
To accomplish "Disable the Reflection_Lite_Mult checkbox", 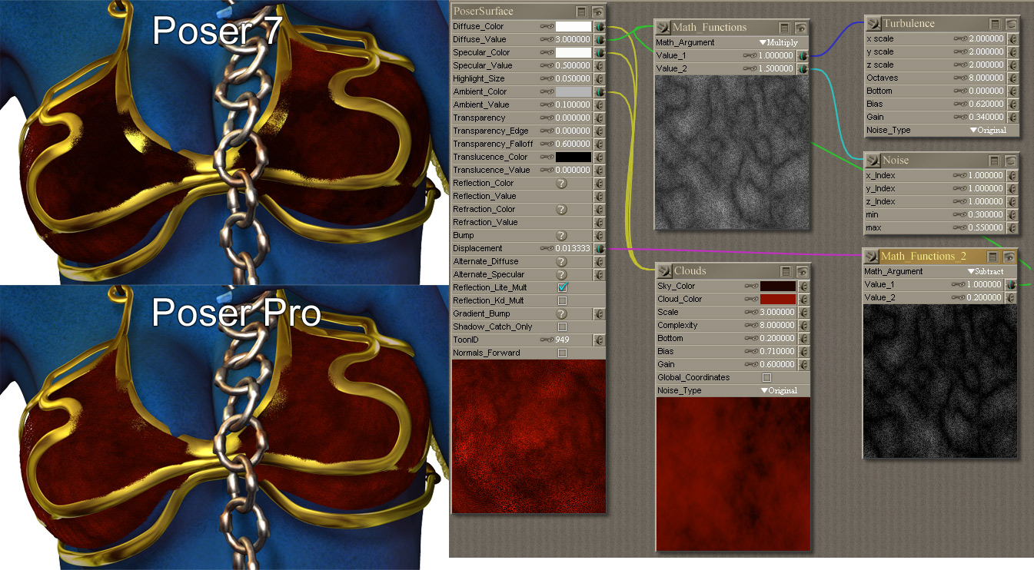I will [x=562, y=287].
